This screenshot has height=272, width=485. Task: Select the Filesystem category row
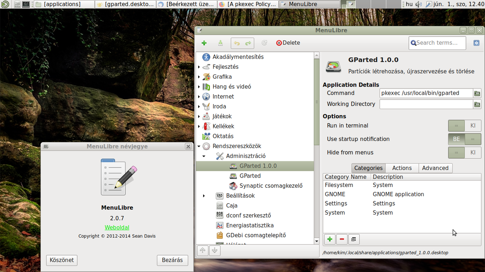coord(402,185)
